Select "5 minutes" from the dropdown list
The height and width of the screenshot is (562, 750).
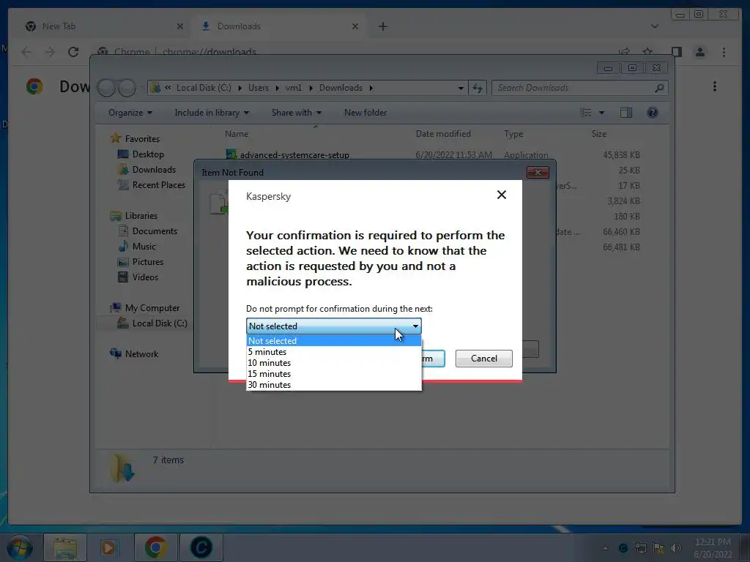pos(333,352)
